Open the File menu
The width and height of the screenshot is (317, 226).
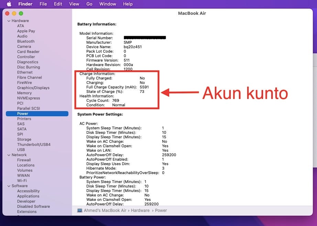[43, 4]
